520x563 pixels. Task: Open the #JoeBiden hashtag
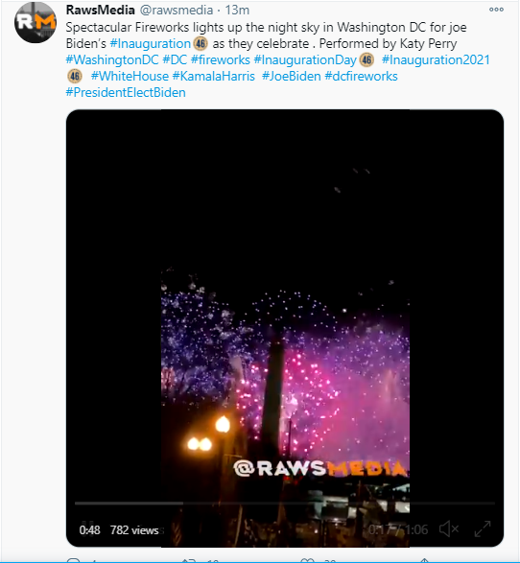pyautogui.click(x=292, y=76)
